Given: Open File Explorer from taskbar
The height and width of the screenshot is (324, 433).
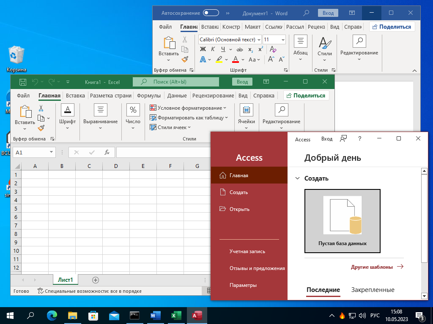Looking at the screenshot, I should tap(73, 316).
